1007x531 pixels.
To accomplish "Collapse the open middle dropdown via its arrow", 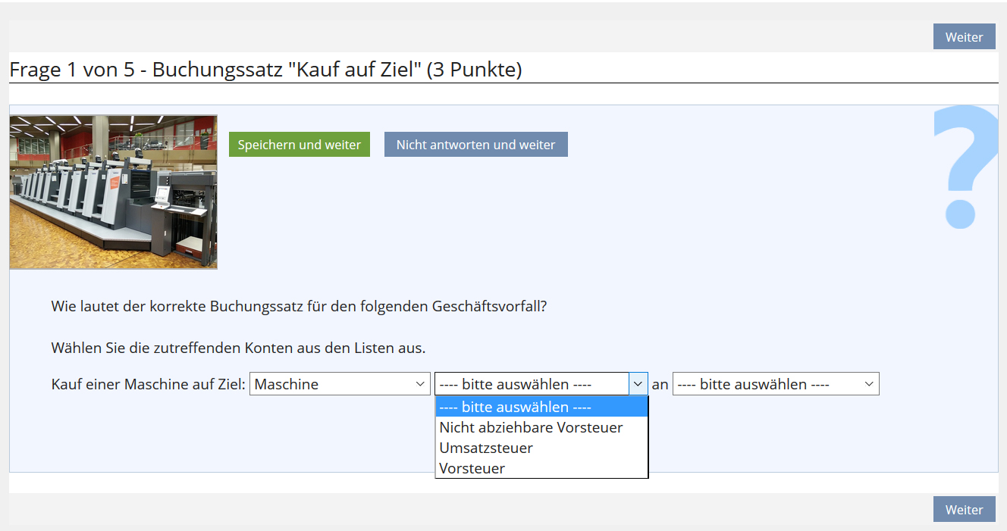I will coord(638,384).
